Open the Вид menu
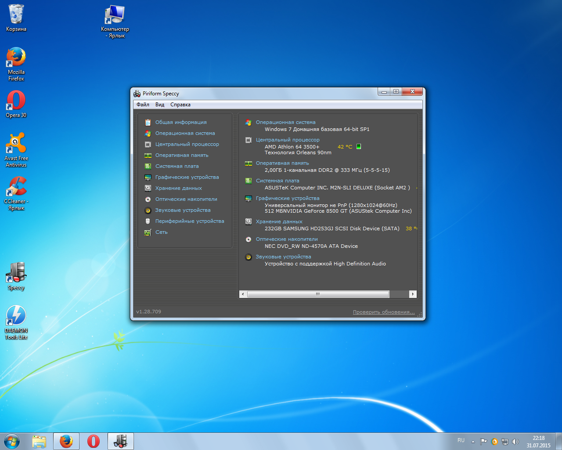Screen dimensions: 562x450 (160, 105)
